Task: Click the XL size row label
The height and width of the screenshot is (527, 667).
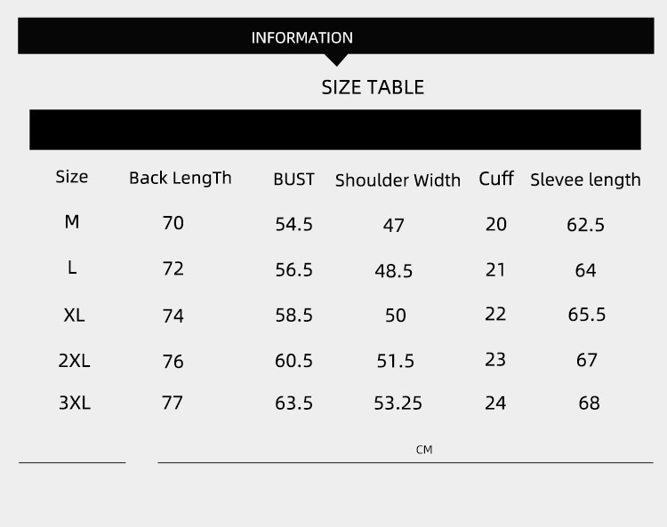Action: coord(74,315)
